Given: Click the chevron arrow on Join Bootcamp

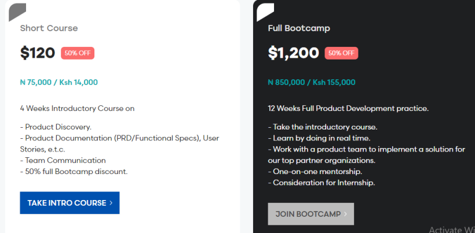Looking at the screenshot, I should click(345, 214).
